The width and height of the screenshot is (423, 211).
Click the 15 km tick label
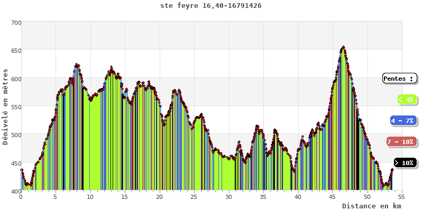(x=125, y=196)
